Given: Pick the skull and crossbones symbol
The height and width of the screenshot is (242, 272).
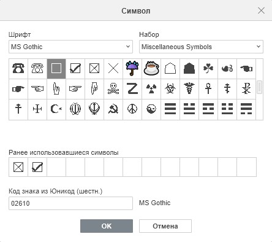Looking at the screenshot, I should pos(113,89).
